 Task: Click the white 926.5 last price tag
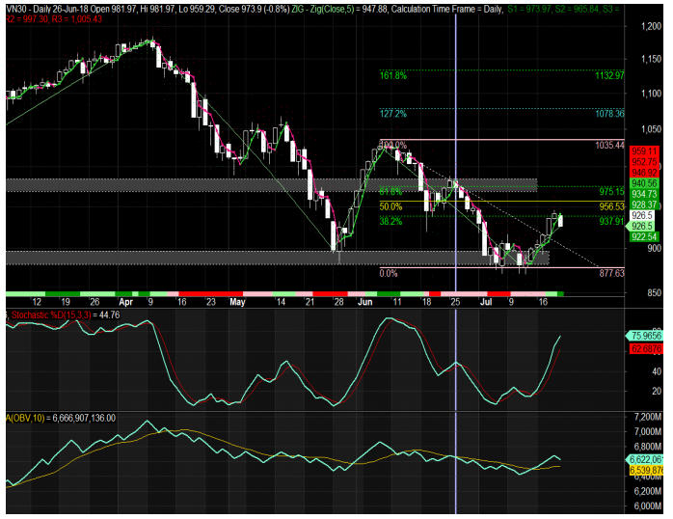coord(642,215)
